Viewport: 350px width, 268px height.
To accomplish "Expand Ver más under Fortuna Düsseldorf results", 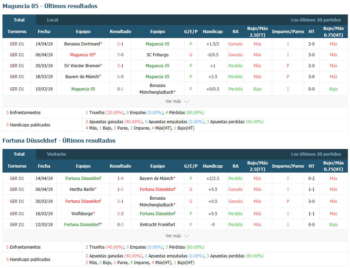I will [177, 236].
